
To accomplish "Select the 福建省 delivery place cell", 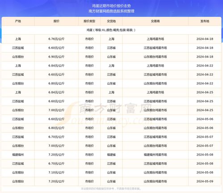I will click(111, 155).
